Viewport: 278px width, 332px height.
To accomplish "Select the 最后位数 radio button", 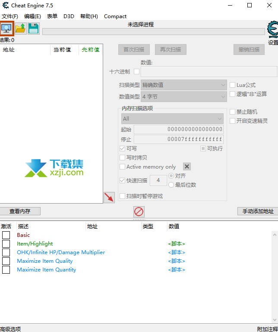I will [x=171, y=185].
